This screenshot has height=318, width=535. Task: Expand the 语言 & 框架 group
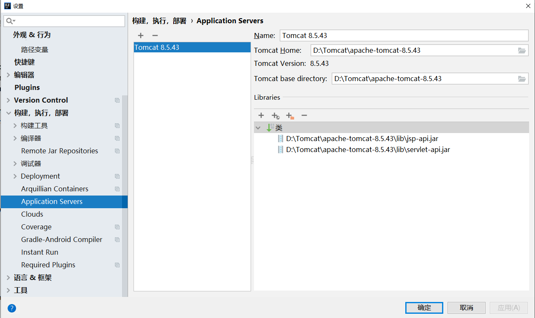coord(8,277)
